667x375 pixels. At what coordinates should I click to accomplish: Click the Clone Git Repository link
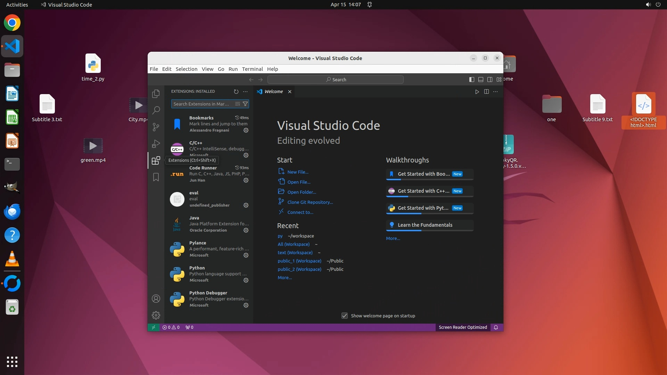pos(310,202)
